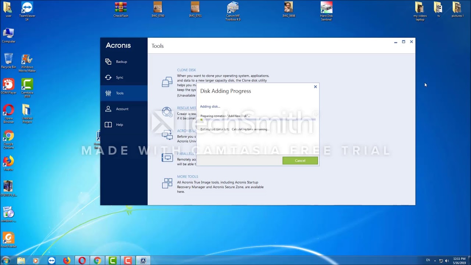
Task: Open the Backup section in Acronis sidebar
Action: tap(124, 62)
